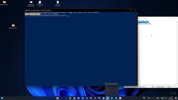Click the highlighted 127.0.0.1:58526 line in Notepad

143,22
